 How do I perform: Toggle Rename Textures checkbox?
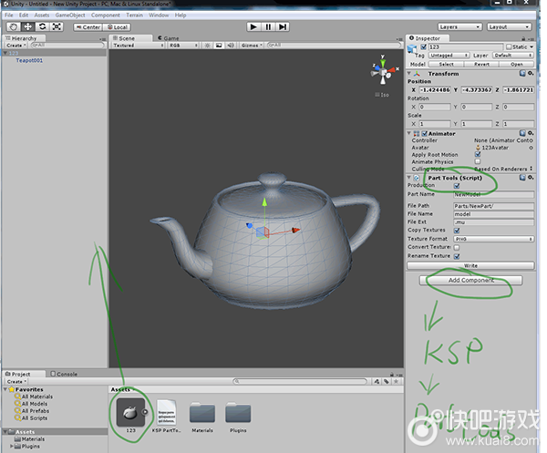pos(457,256)
